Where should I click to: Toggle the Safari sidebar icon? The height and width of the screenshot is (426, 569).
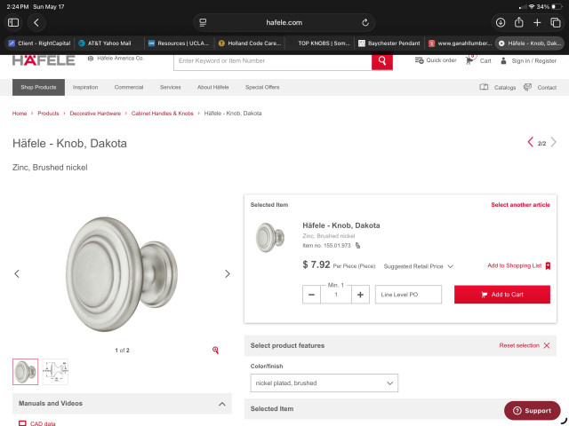coord(13,22)
